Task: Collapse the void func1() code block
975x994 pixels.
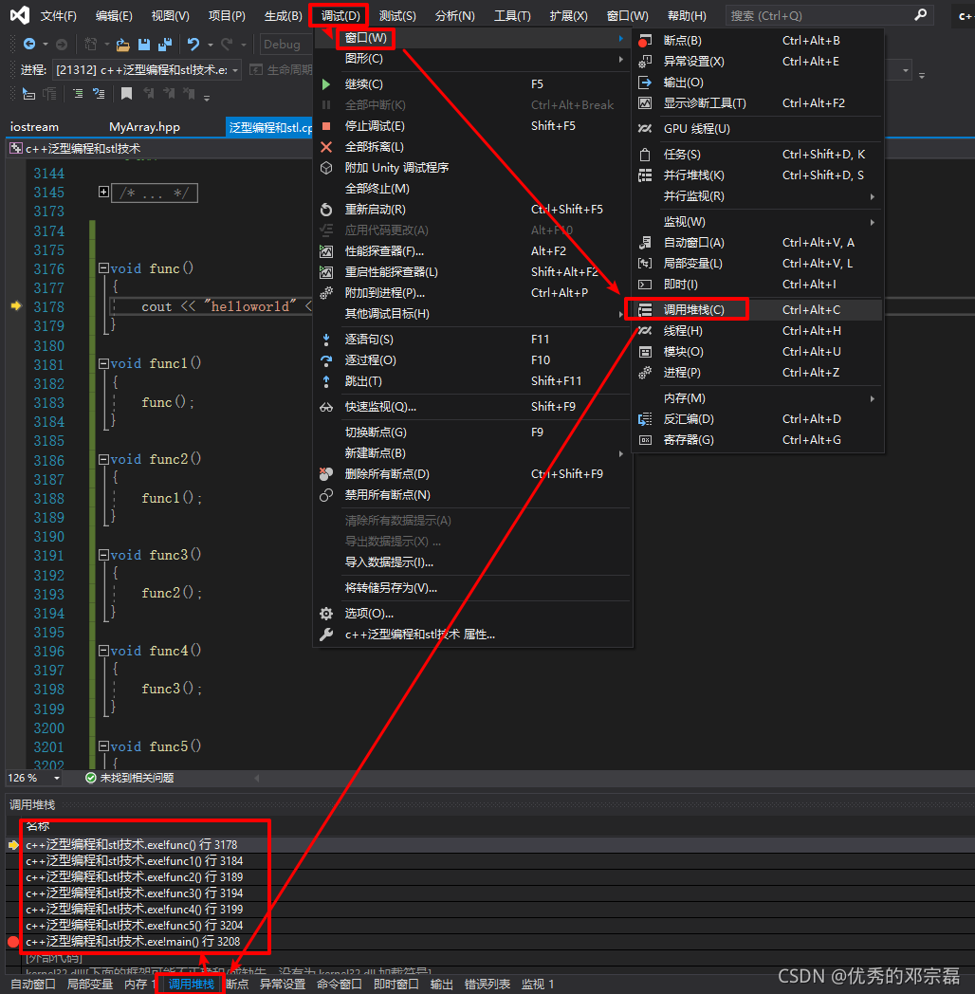Action: [103, 364]
